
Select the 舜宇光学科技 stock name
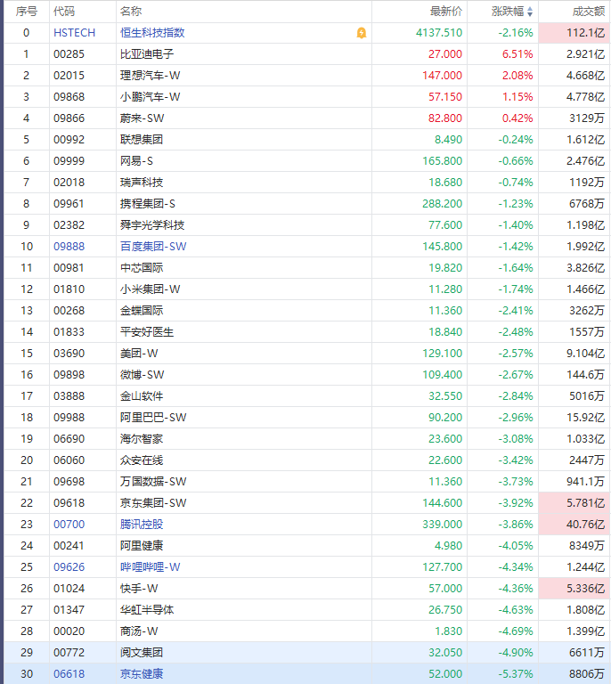[152, 225]
